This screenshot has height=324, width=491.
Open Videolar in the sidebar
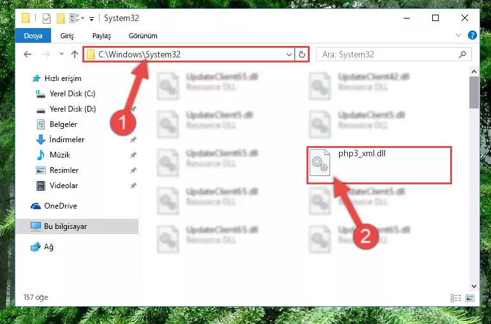64,186
